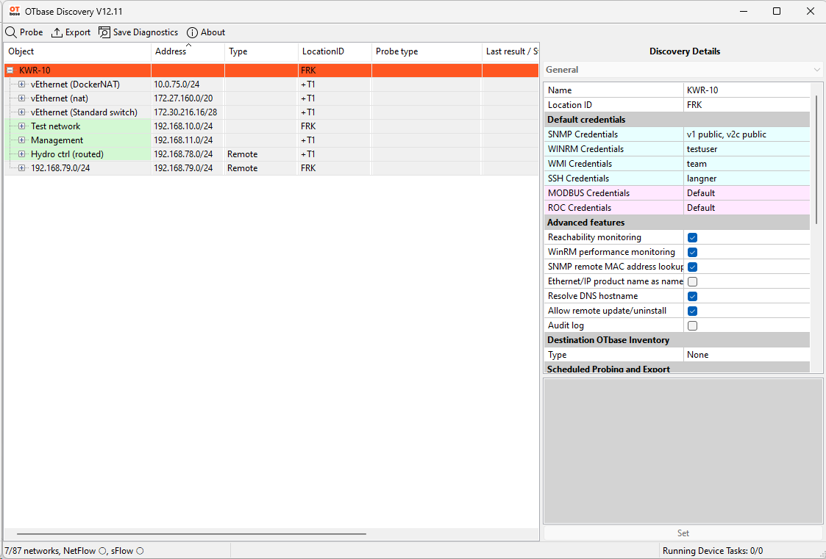Toggle Allow remote update/uninstall checkbox
This screenshot has width=826, height=559.
click(692, 311)
